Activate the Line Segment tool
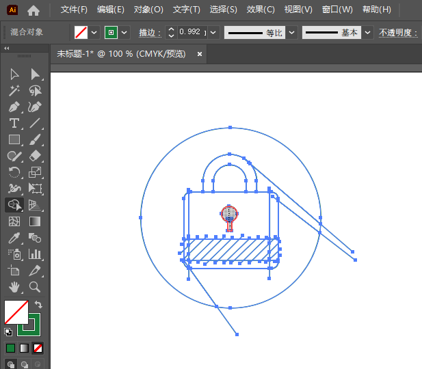422x369 pixels. coord(35,124)
